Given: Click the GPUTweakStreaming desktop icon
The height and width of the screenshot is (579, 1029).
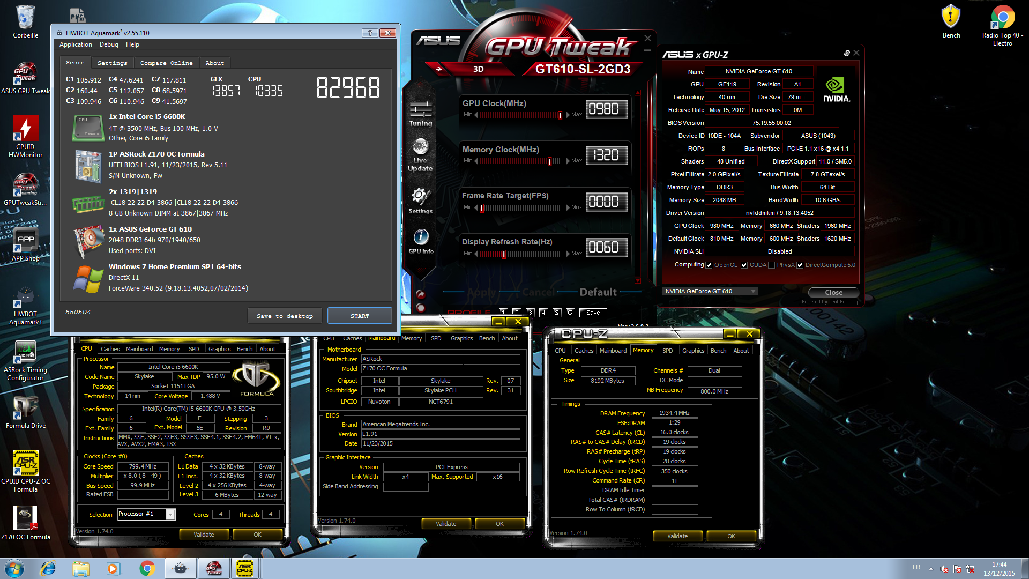Looking at the screenshot, I should 25,189.
